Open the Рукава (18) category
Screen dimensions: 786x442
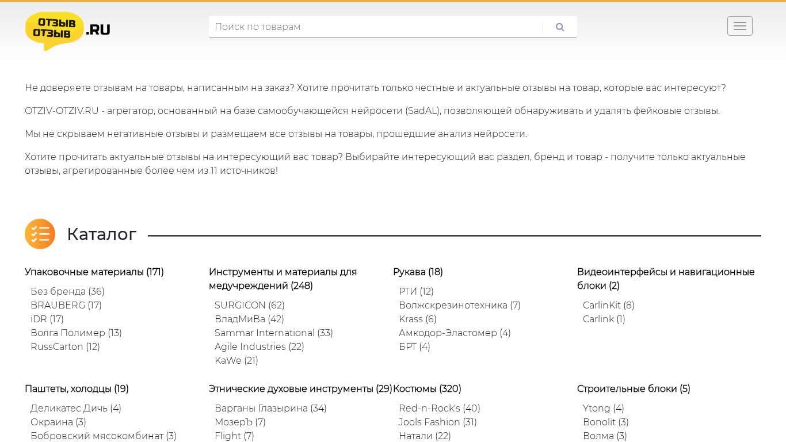click(418, 272)
